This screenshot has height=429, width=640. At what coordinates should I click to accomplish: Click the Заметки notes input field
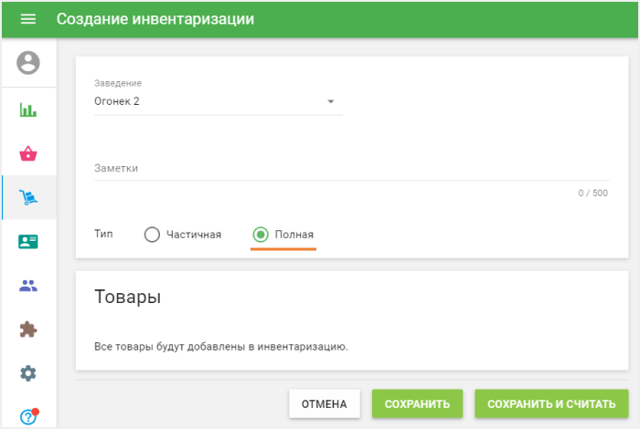click(x=351, y=168)
